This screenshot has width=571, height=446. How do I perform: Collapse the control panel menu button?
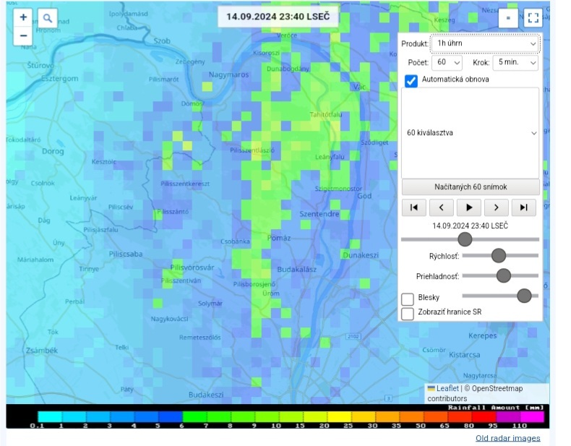click(507, 18)
